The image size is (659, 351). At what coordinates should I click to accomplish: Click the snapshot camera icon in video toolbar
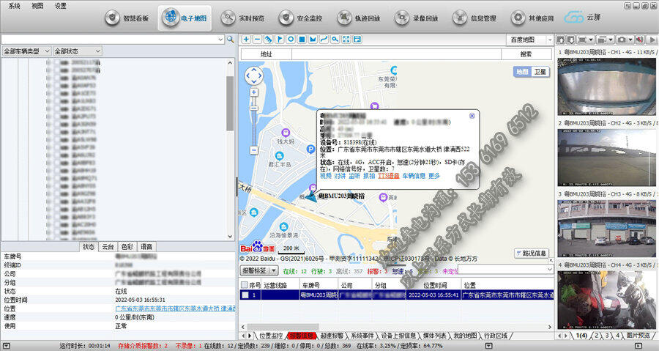[x=621, y=39]
